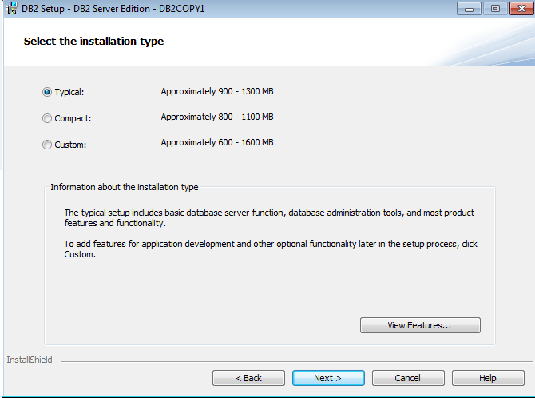Continue setup with the Next button
The height and width of the screenshot is (398, 535).
click(x=328, y=378)
